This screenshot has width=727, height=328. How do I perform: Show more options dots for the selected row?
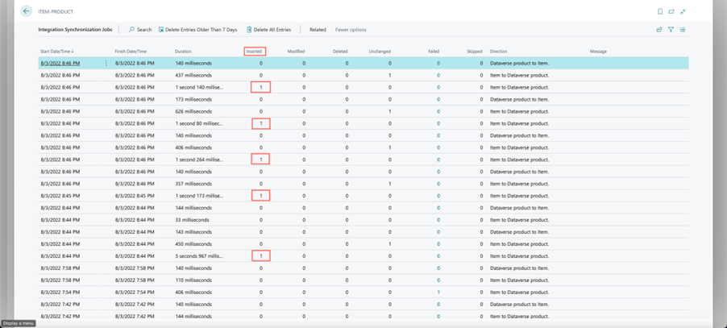point(106,63)
